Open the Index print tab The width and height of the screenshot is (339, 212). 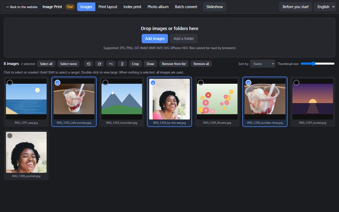coord(132,7)
